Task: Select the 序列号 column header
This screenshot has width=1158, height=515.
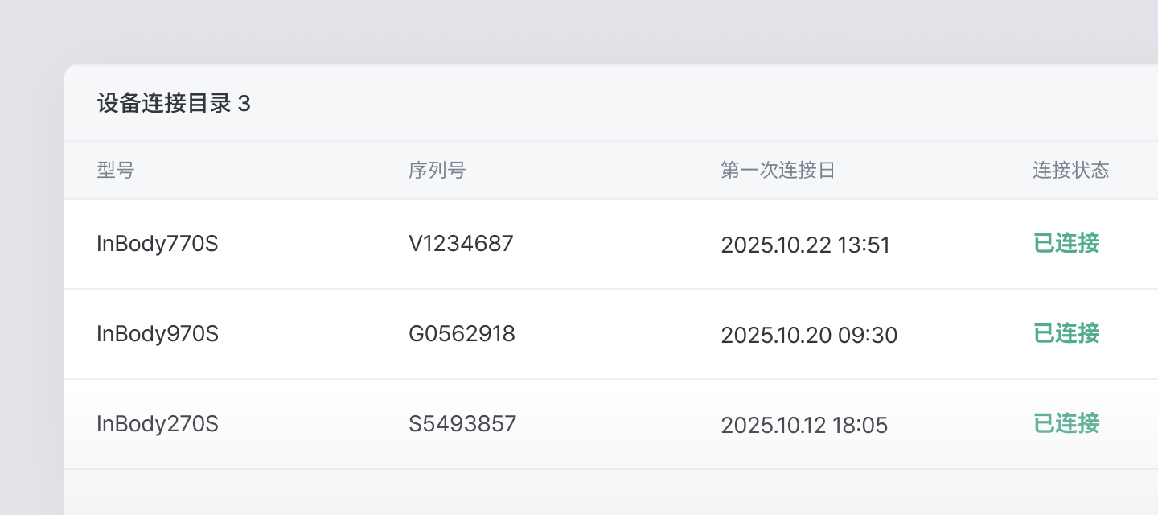Action: tap(437, 171)
